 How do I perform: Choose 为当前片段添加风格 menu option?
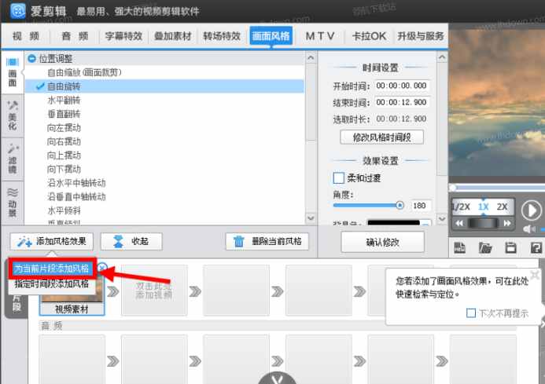52,269
